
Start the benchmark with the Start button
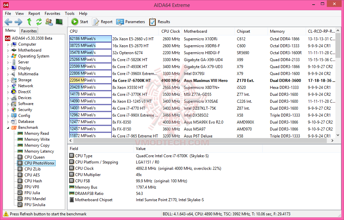pyautogui.click(x=80, y=22)
